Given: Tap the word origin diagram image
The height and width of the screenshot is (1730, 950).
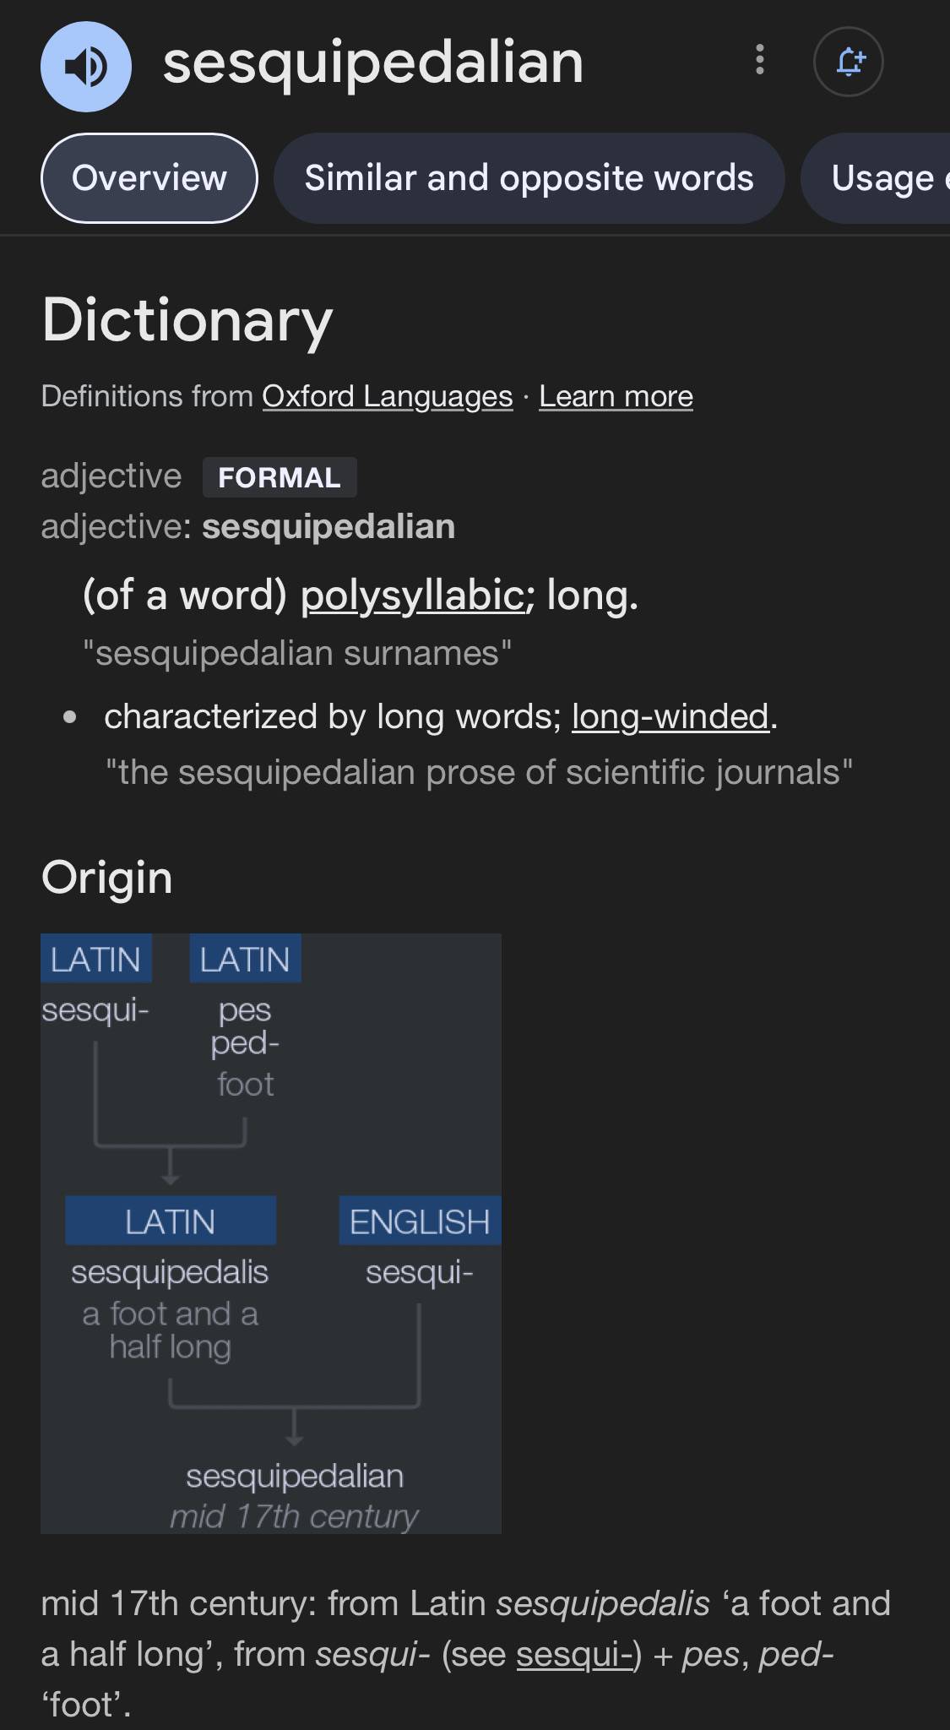Looking at the screenshot, I should coord(271,1233).
